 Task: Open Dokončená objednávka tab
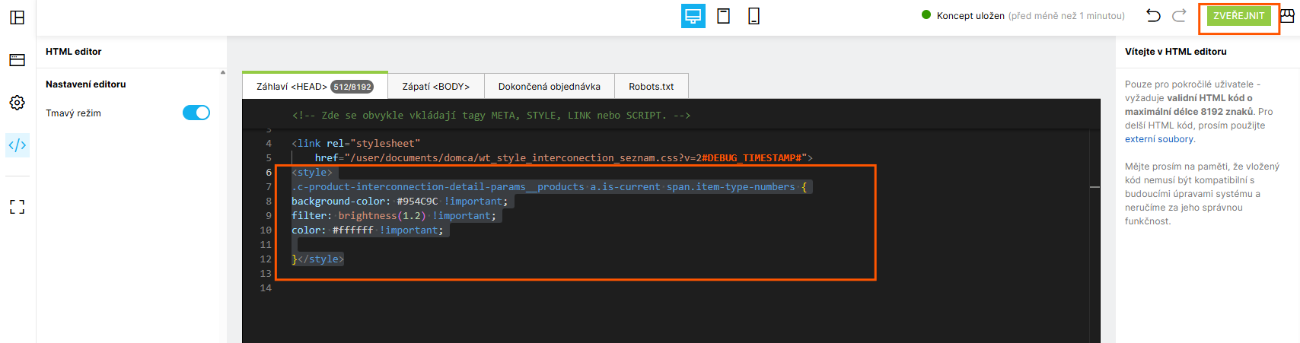pos(550,86)
